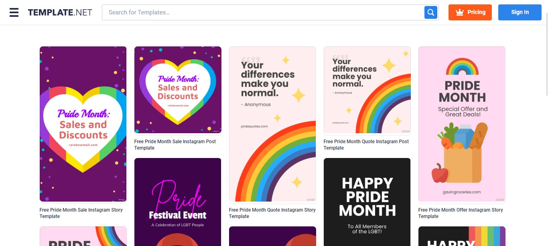
Task: Open Pride Month Sale Instagram Post thumbnail
Action: pyautogui.click(x=178, y=90)
